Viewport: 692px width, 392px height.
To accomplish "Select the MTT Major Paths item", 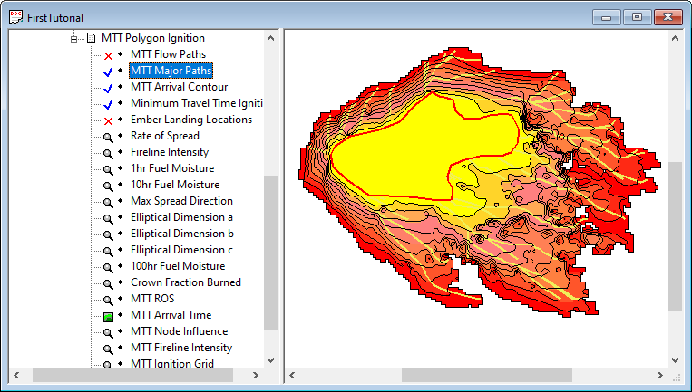I will [171, 71].
